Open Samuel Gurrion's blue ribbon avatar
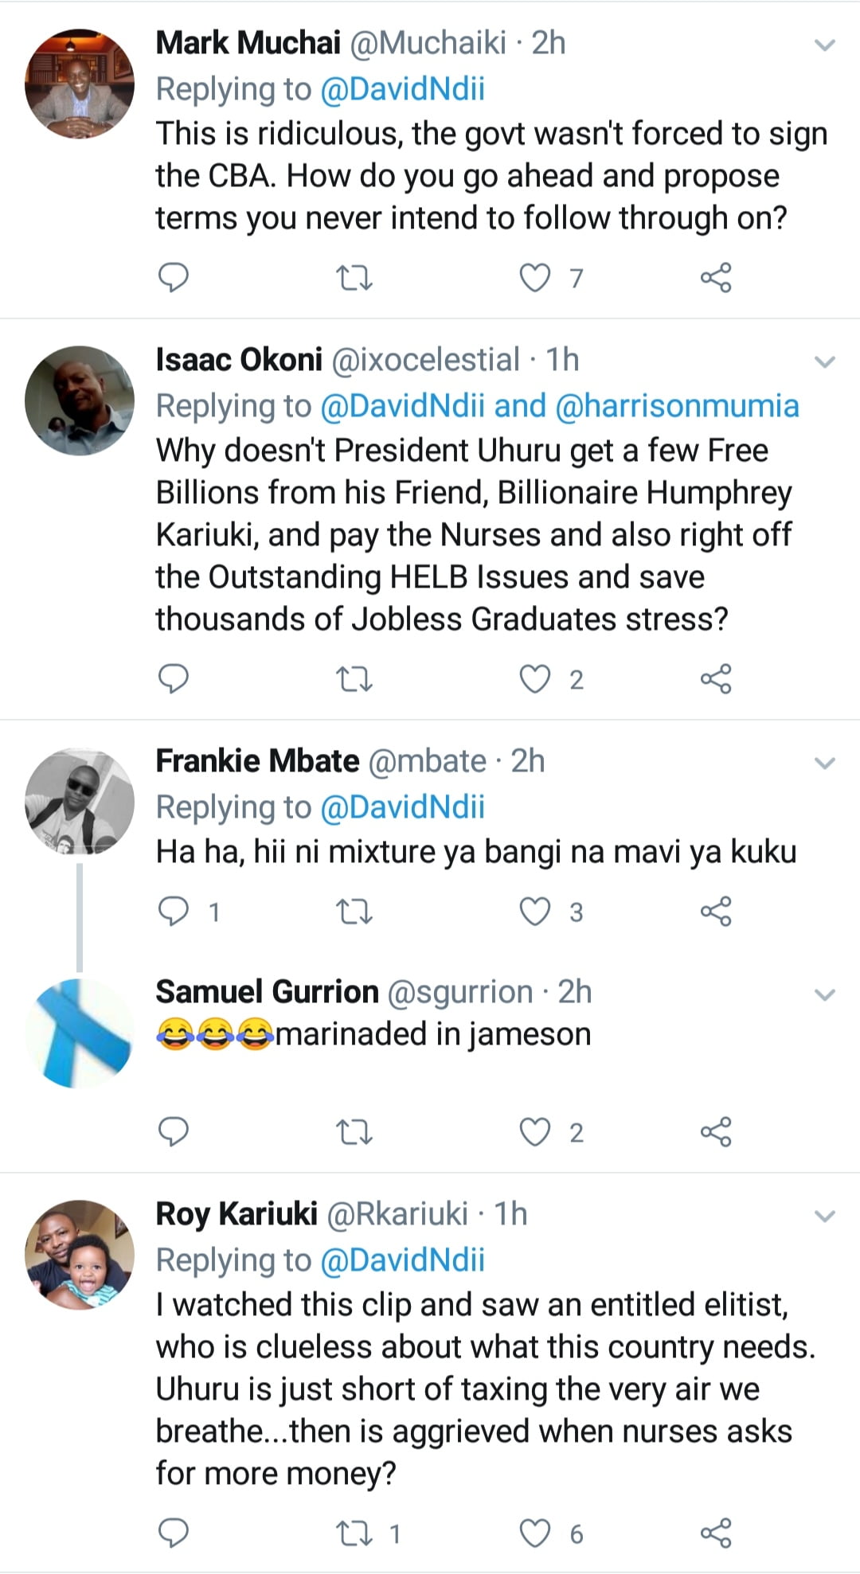Viewport: 860px width, 1574px height. click(80, 1033)
